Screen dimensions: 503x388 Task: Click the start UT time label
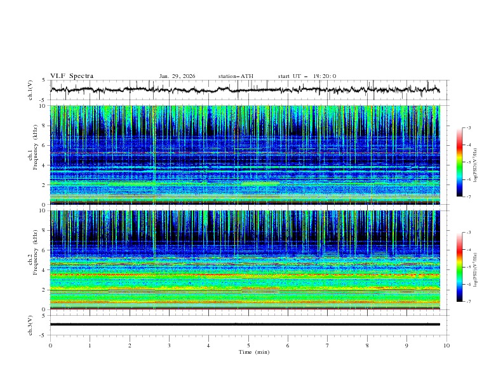pos(307,76)
